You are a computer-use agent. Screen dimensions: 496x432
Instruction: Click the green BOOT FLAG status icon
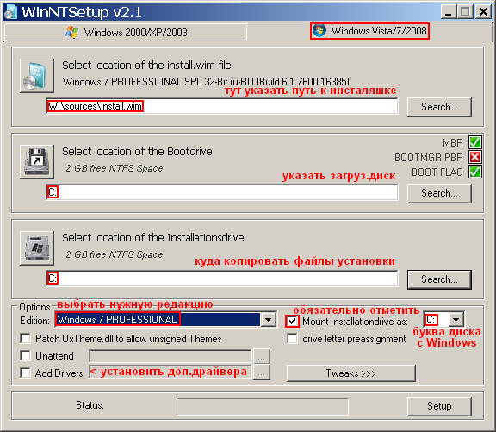[x=474, y=172]
